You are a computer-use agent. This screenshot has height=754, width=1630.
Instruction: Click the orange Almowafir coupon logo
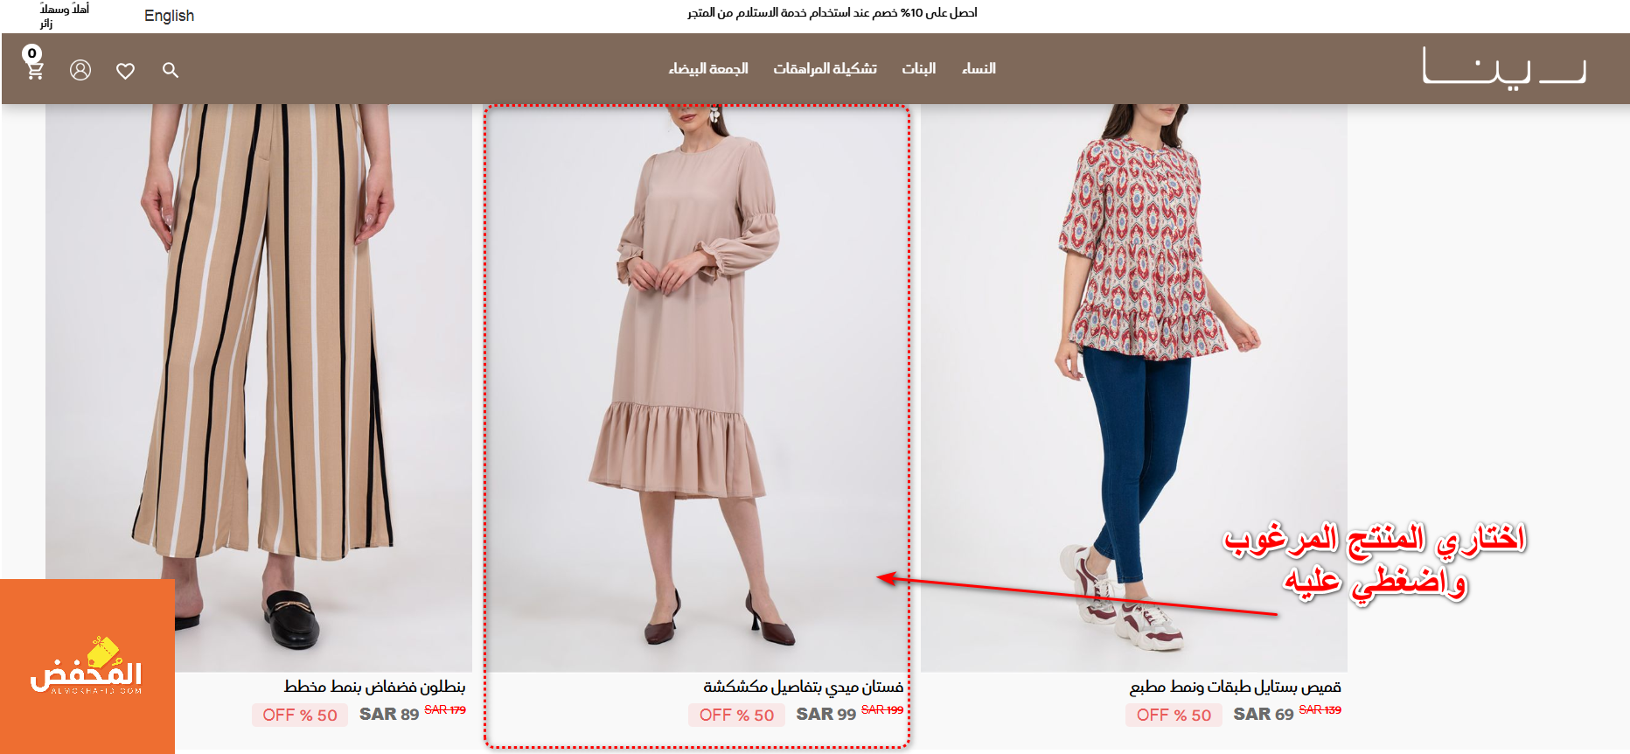pos(87,666)
